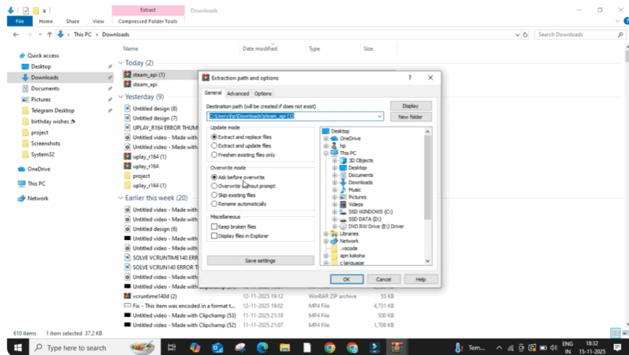Open Google Chrome from the taskbar
Image resolution: width=629 pixels, height=355 pixels.
point(329,347)
